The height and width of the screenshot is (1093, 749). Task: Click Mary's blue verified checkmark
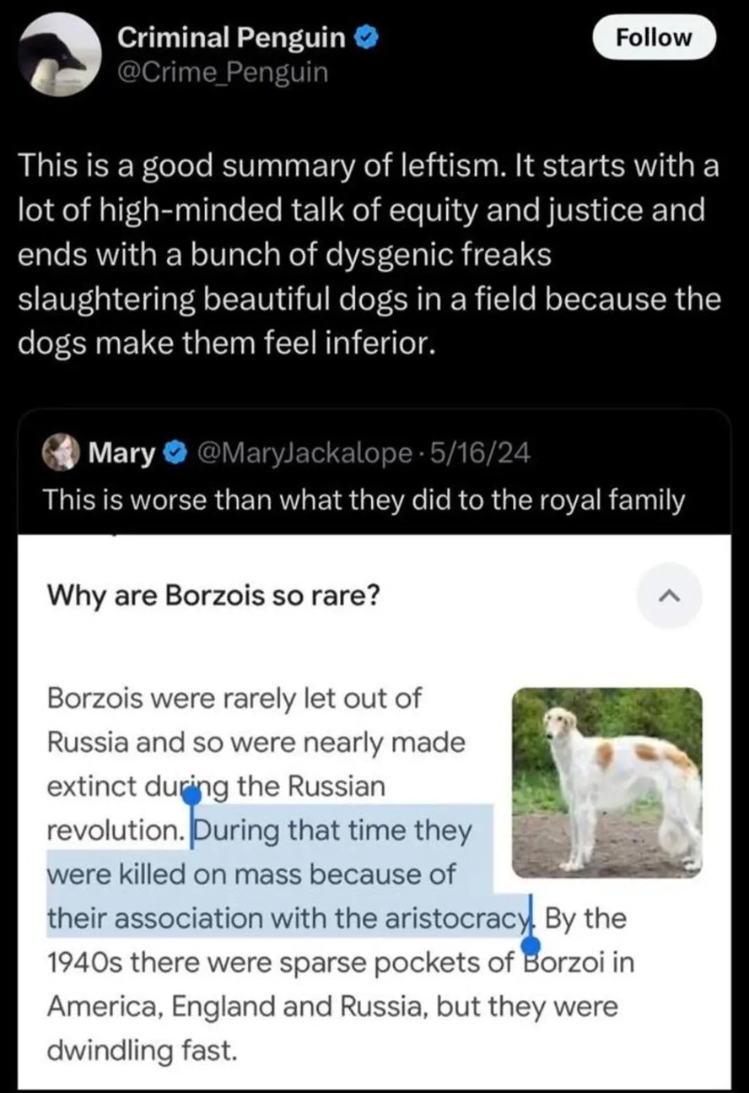point(175,452)
